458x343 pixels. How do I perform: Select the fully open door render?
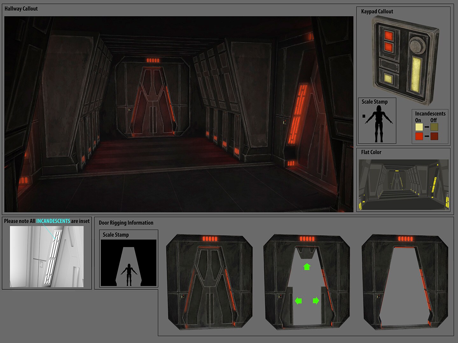tap(405, 282)
